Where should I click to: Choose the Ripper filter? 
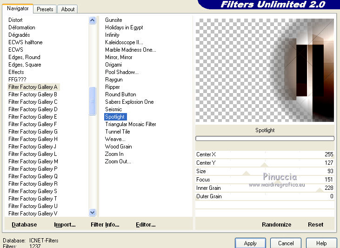click(x=112, y=87)
